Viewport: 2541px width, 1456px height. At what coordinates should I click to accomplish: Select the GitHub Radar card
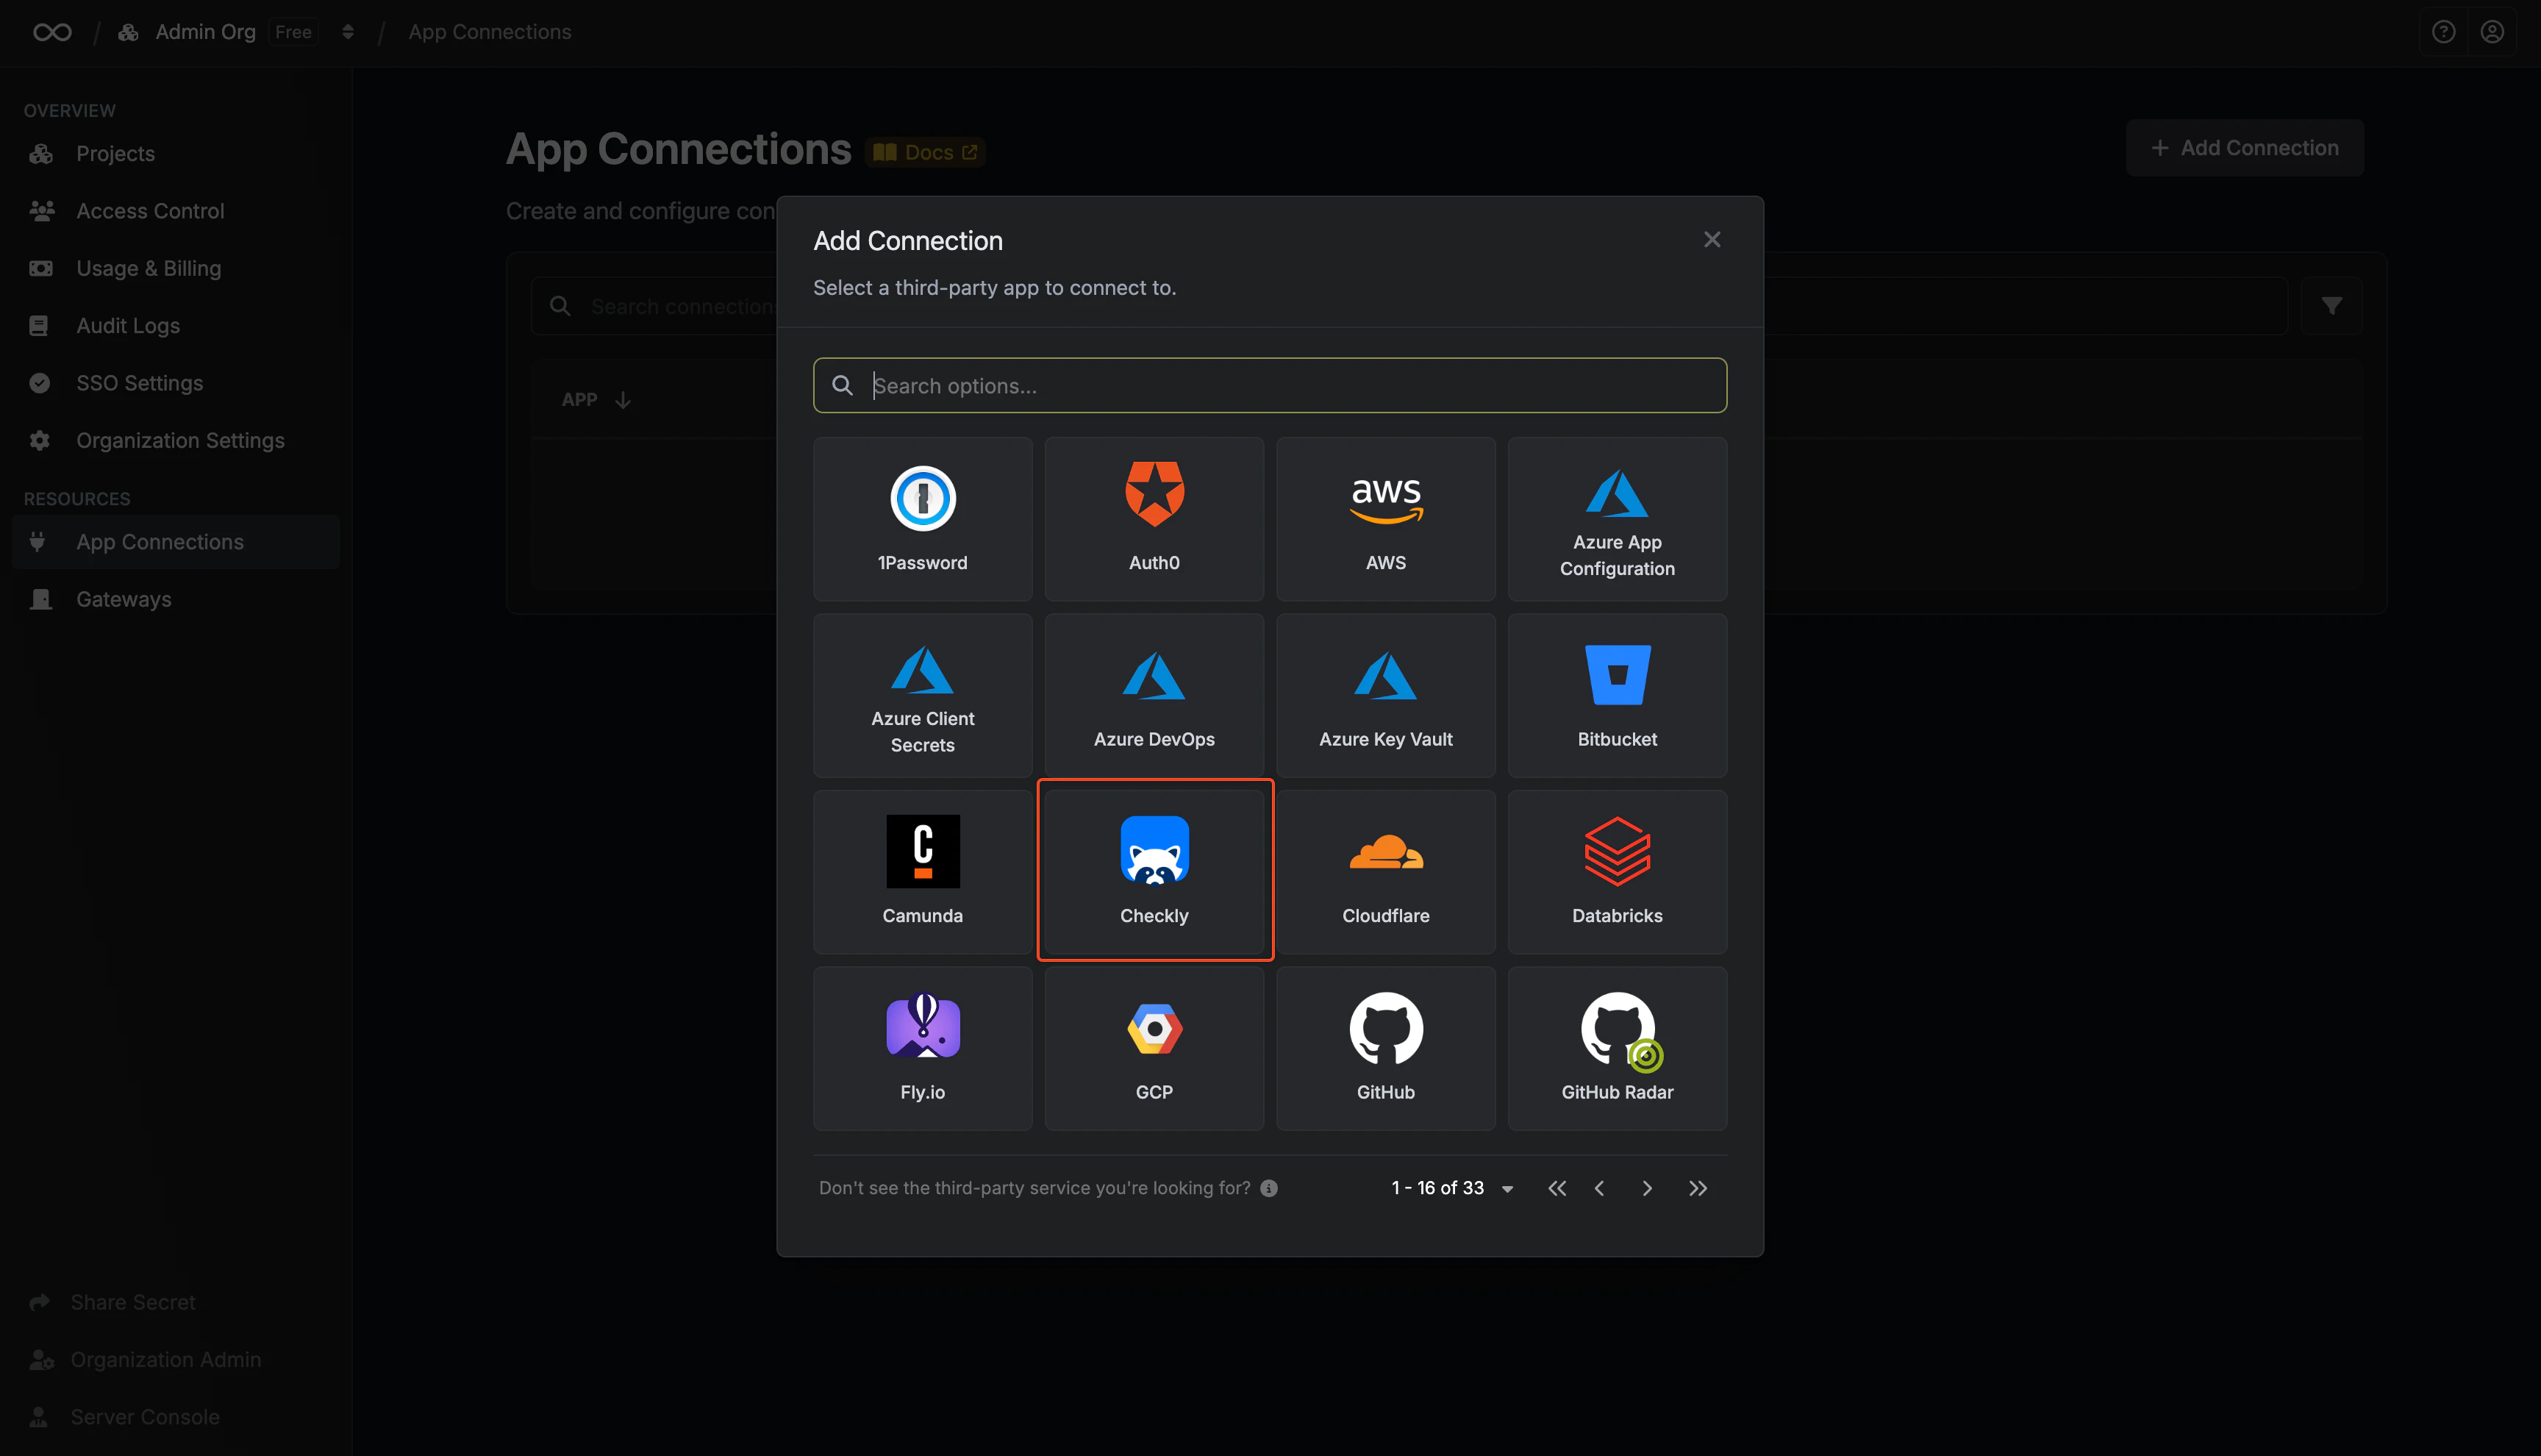point(1618,1049)
